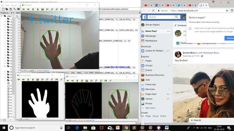This screenshot has width=234, height=131.
Task: Open the Chrome profile icon in the title bar
Action: (x=213, y=1)
